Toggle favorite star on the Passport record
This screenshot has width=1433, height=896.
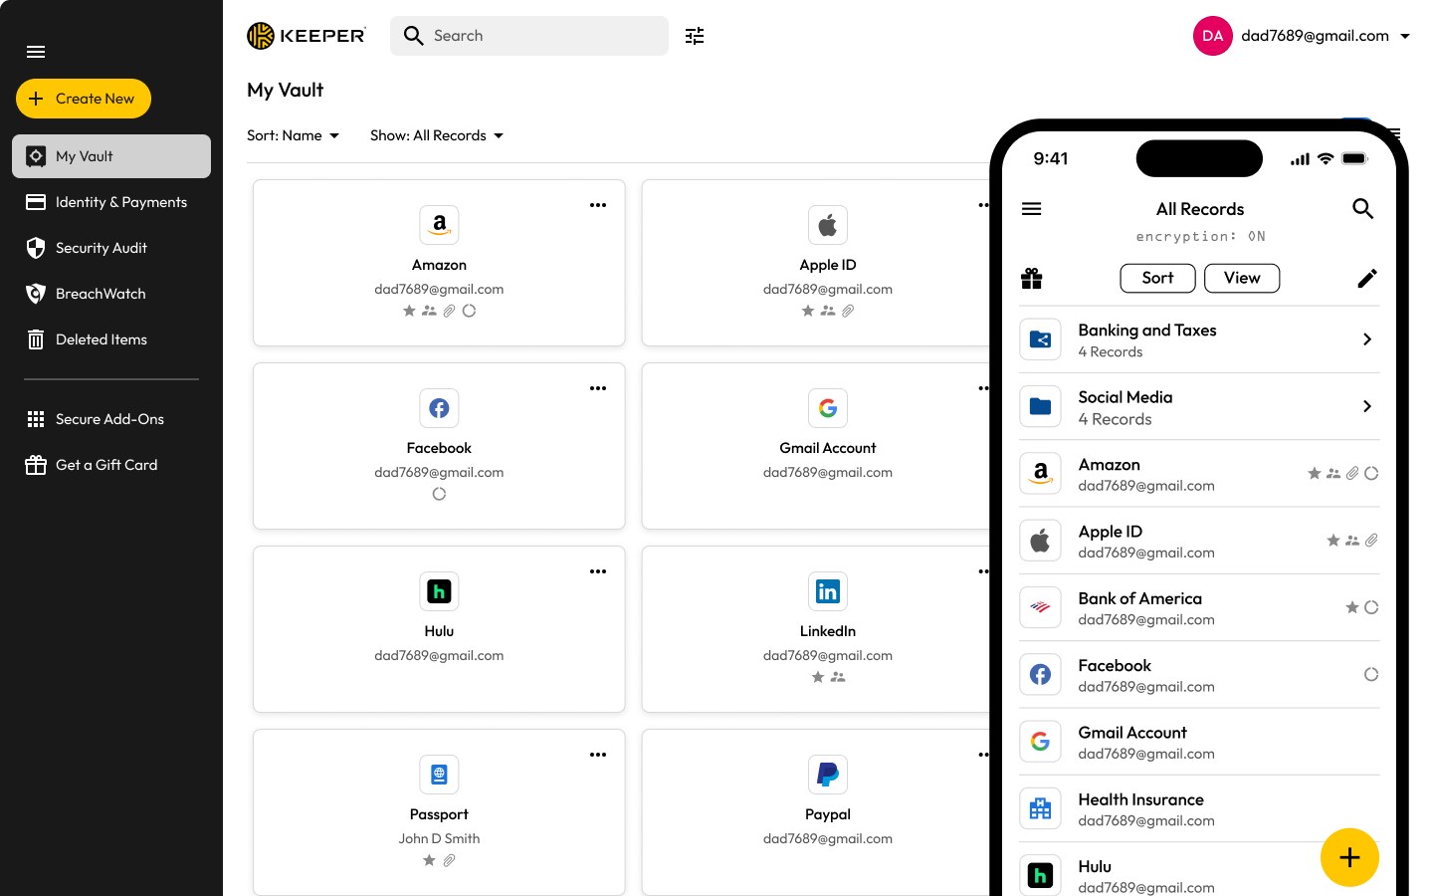429,860
